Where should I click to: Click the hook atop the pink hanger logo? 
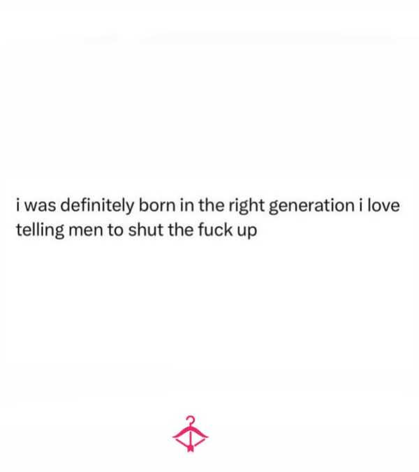[191, 420]
